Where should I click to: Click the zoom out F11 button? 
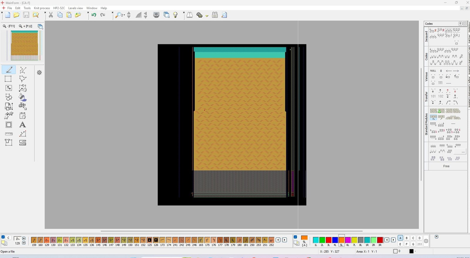click(x=9, y=26)
